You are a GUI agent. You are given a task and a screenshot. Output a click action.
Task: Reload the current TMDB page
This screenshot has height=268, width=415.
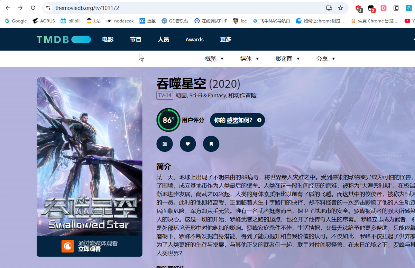click(33, 8)
